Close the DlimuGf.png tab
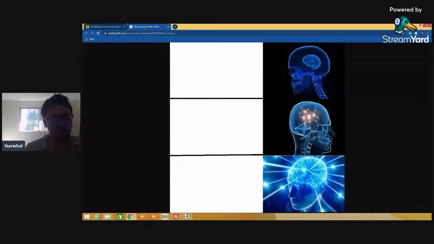Image resolution: width=434 pixels, height=244 pixels. (168, 27)
